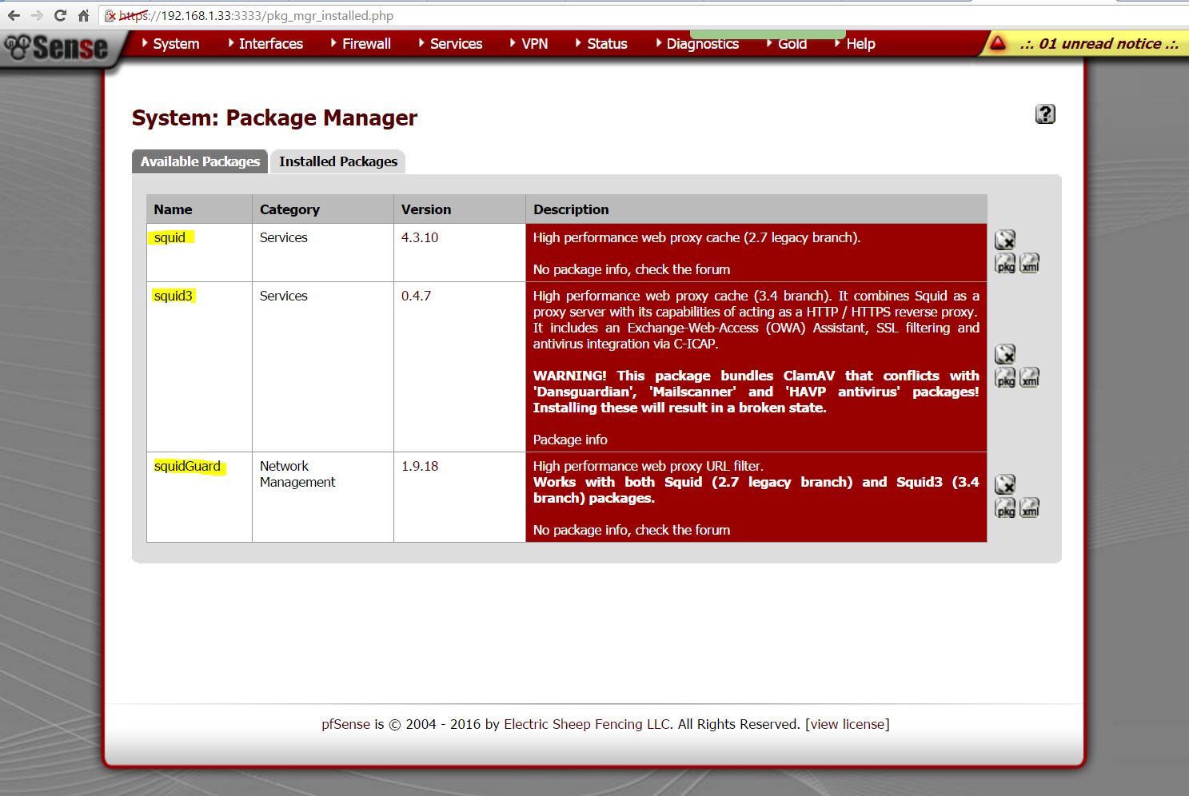Screen dimensions: 1189x796
Task: Open the VPN menu
Action: point(534,44)
